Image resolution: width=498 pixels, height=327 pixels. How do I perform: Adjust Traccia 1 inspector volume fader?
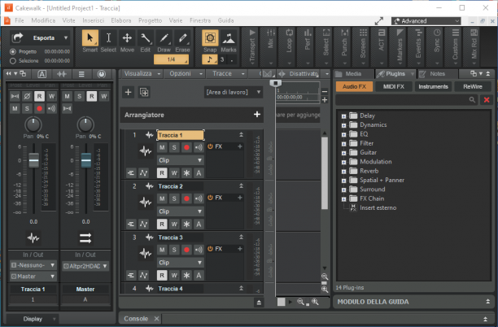pyautogui.click(x=33, y=160)
